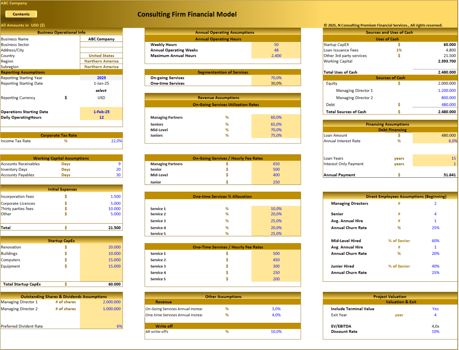459x350 pixels.
Task: Select the On-going Services 70,0% cell
Action: 276,78
